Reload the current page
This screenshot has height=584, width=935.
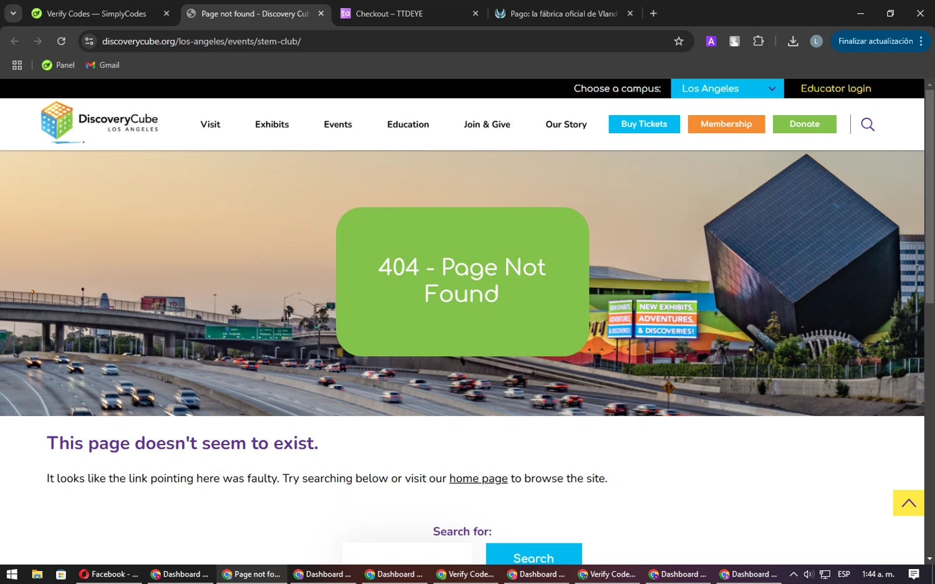[x=61, y=41]
